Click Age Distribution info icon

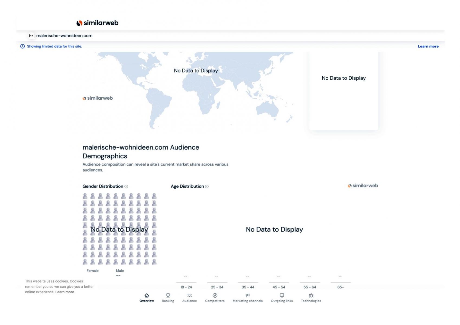click(207, 186)
